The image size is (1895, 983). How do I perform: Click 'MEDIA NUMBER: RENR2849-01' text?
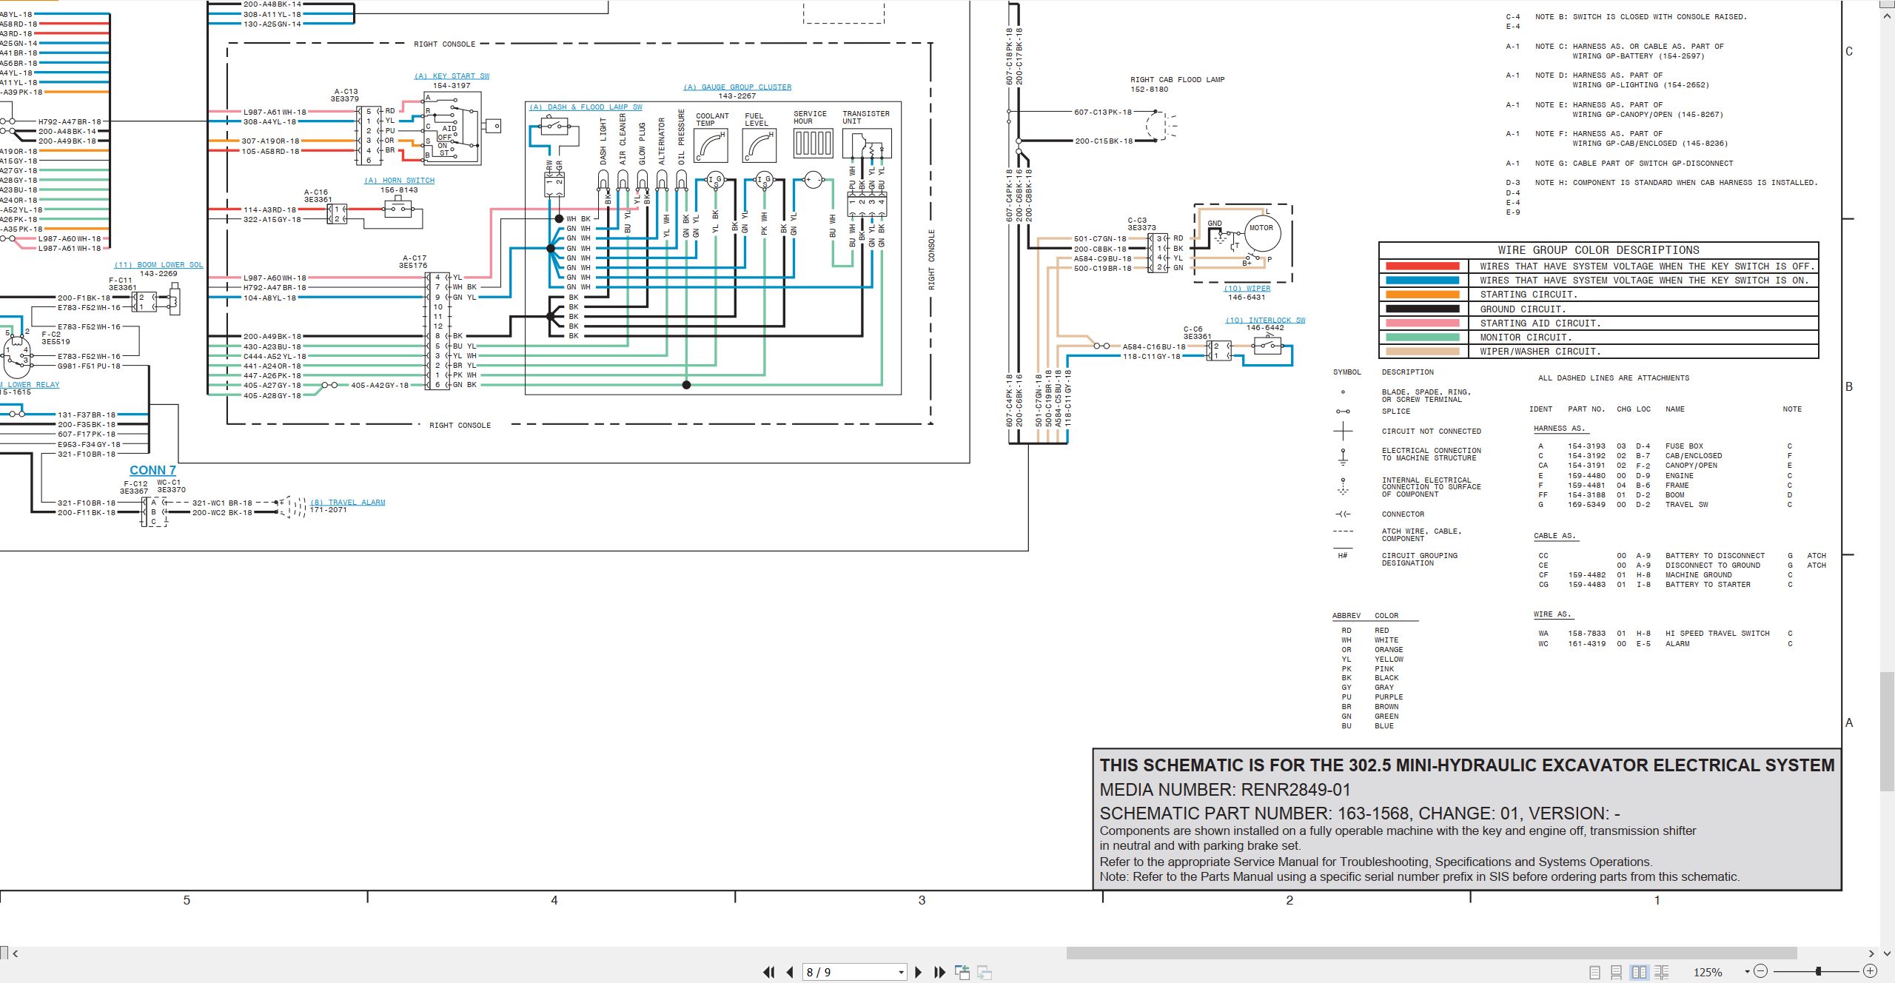[1225, 790]
